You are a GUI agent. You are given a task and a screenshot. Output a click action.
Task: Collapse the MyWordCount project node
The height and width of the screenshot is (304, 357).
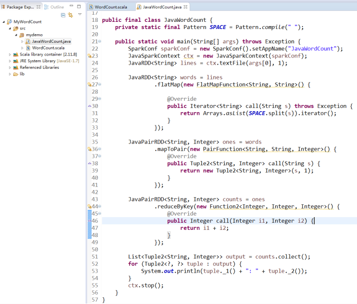coord(4,22)
